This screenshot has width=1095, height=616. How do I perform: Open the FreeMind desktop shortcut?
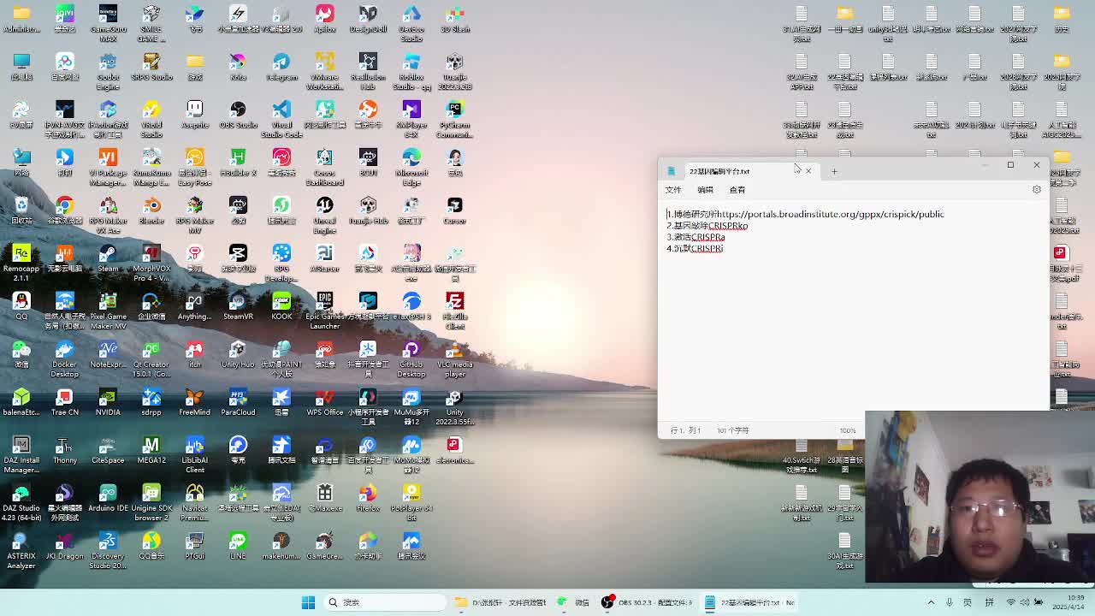pos(194,402)
